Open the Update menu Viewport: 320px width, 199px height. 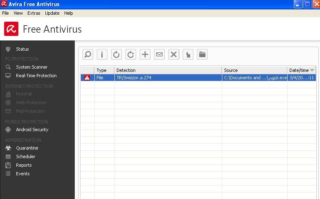52,13
